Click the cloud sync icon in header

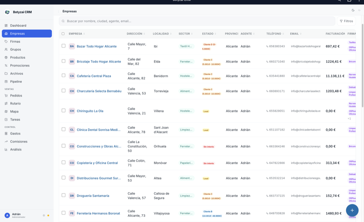tap(359, 10)
